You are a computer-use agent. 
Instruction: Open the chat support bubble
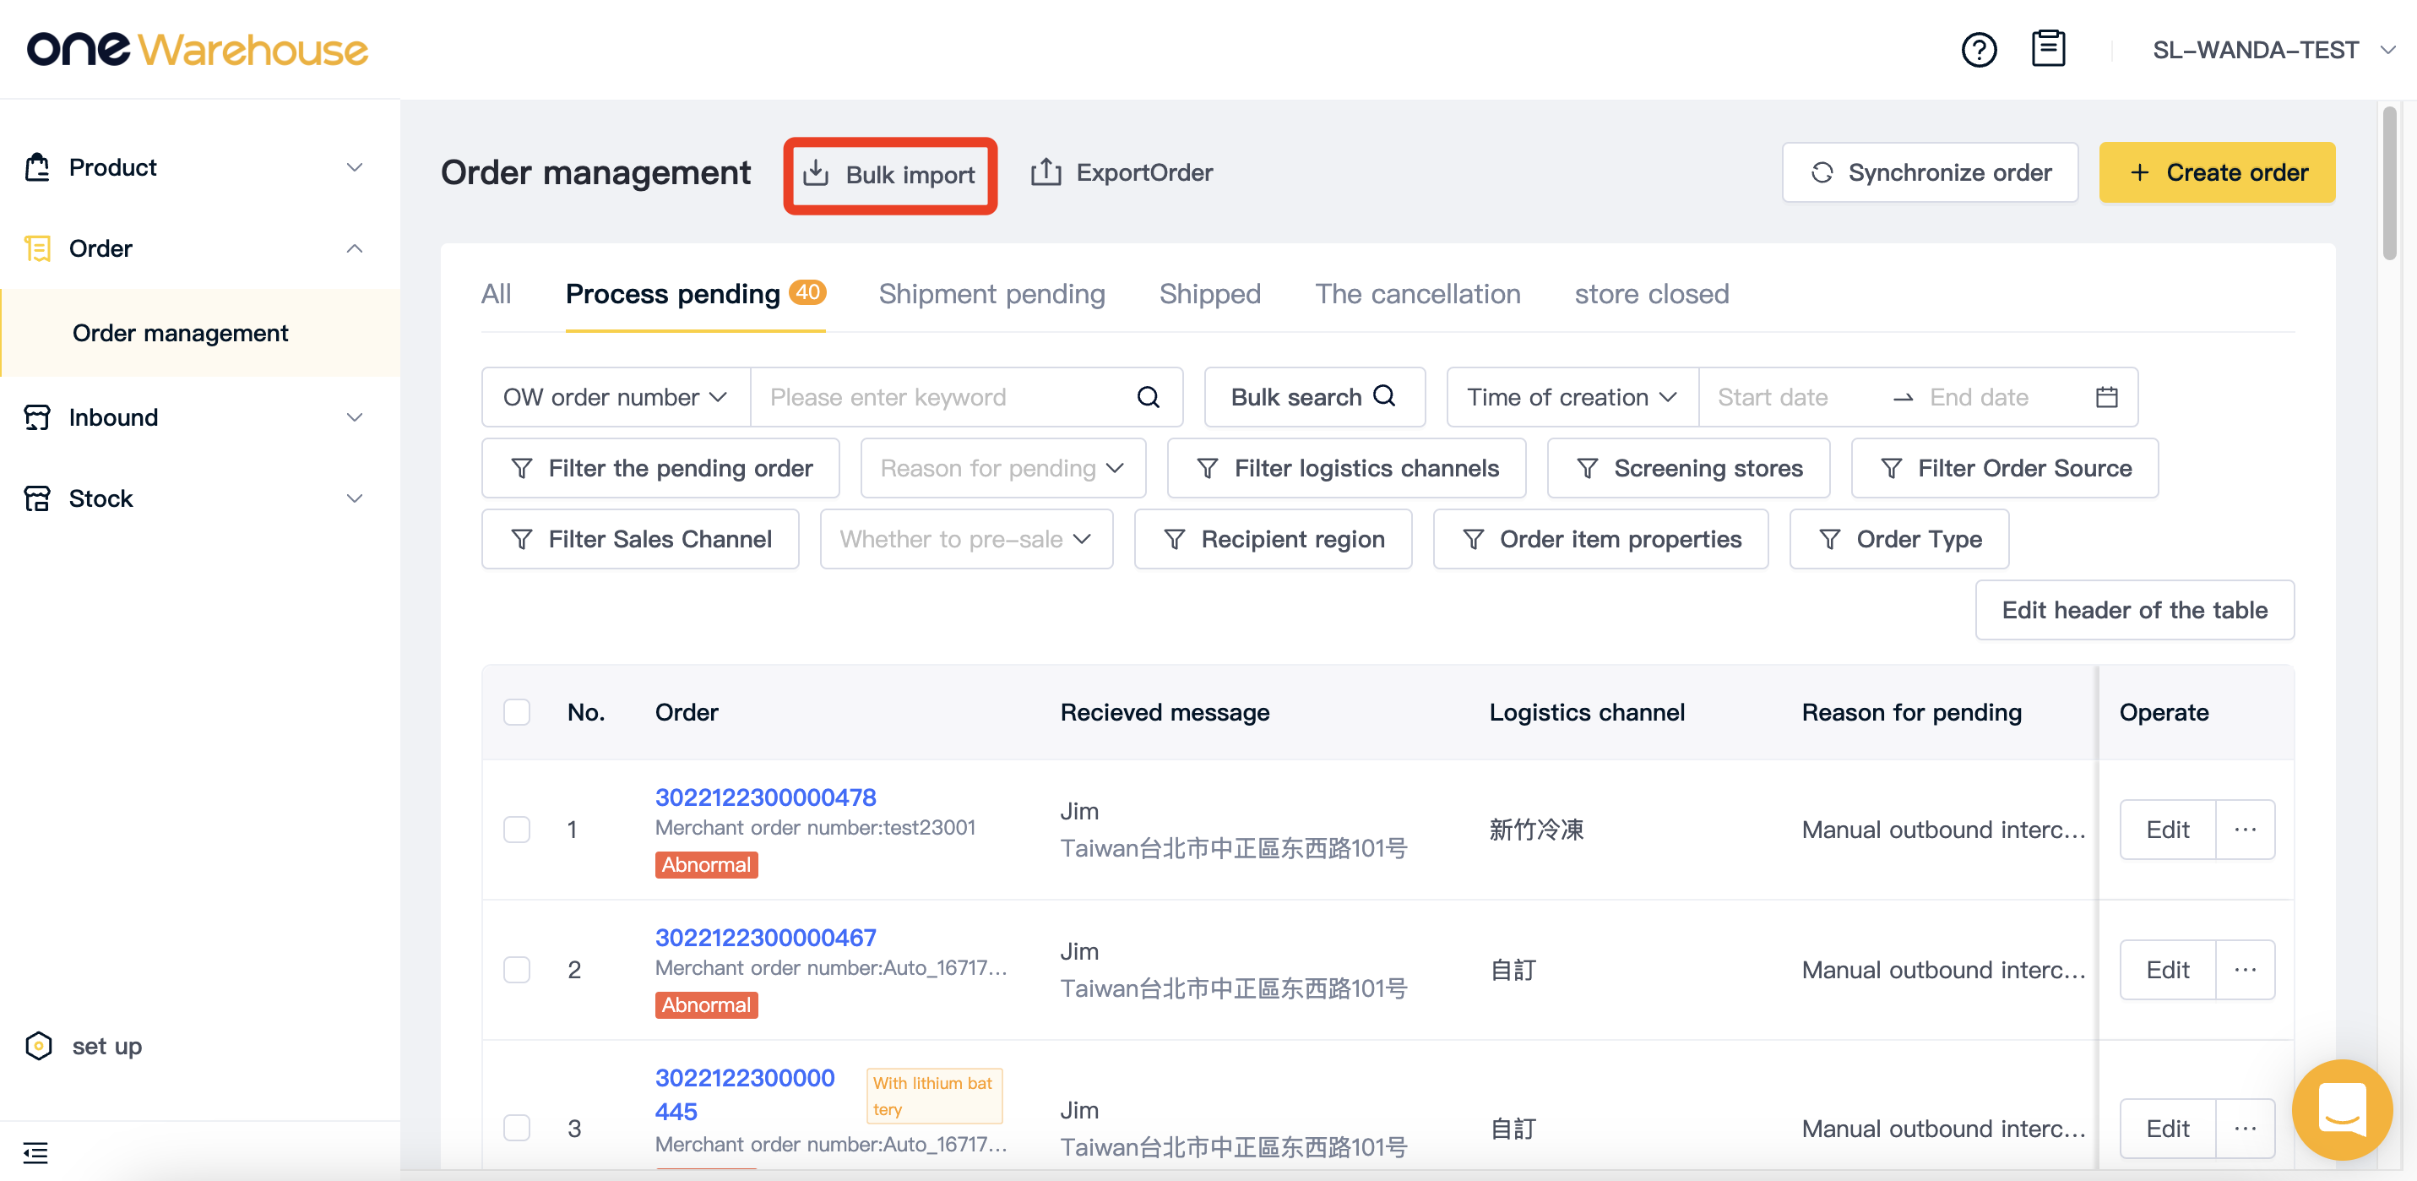(x=2342, y=1110)
